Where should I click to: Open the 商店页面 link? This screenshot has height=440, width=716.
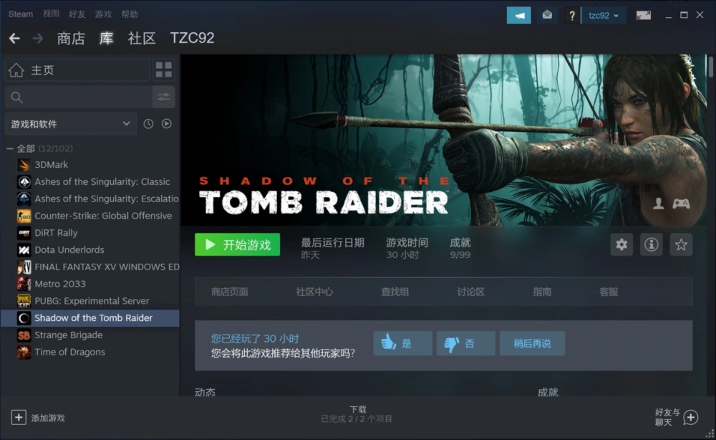[230, 292]
